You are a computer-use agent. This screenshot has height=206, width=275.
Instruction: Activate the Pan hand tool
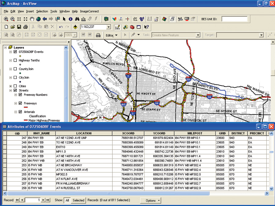[x=32, y=19]
